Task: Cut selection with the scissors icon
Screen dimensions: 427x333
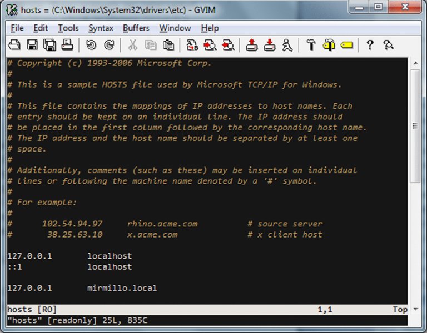Action: click(133, 45)
